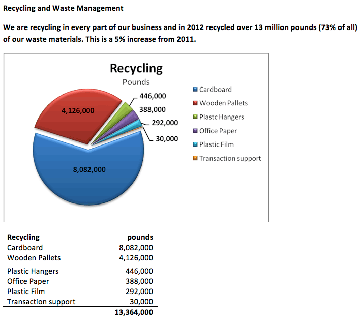Click the 'Plastic Film' table row label
360x320 pixels.
click(26, 292)
